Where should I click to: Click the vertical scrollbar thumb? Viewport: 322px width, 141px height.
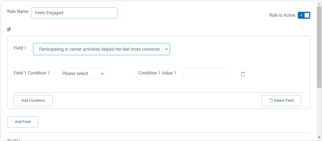pyautogui.click(x=319, y=47)
